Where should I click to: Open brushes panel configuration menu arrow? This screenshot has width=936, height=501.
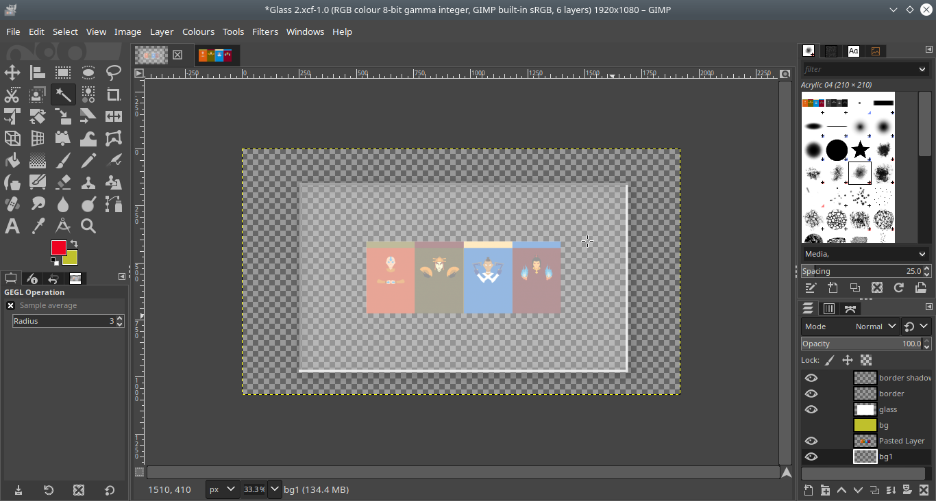(929, 49)
